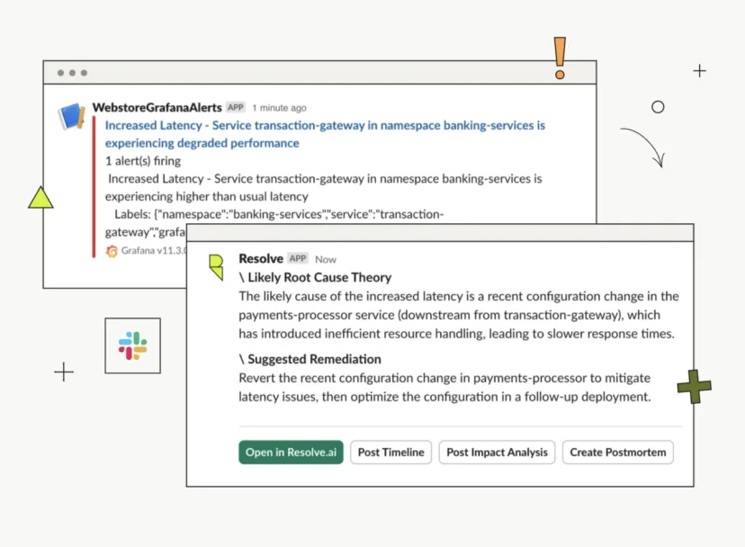Click the small circle outline icon

coord(658,107)
